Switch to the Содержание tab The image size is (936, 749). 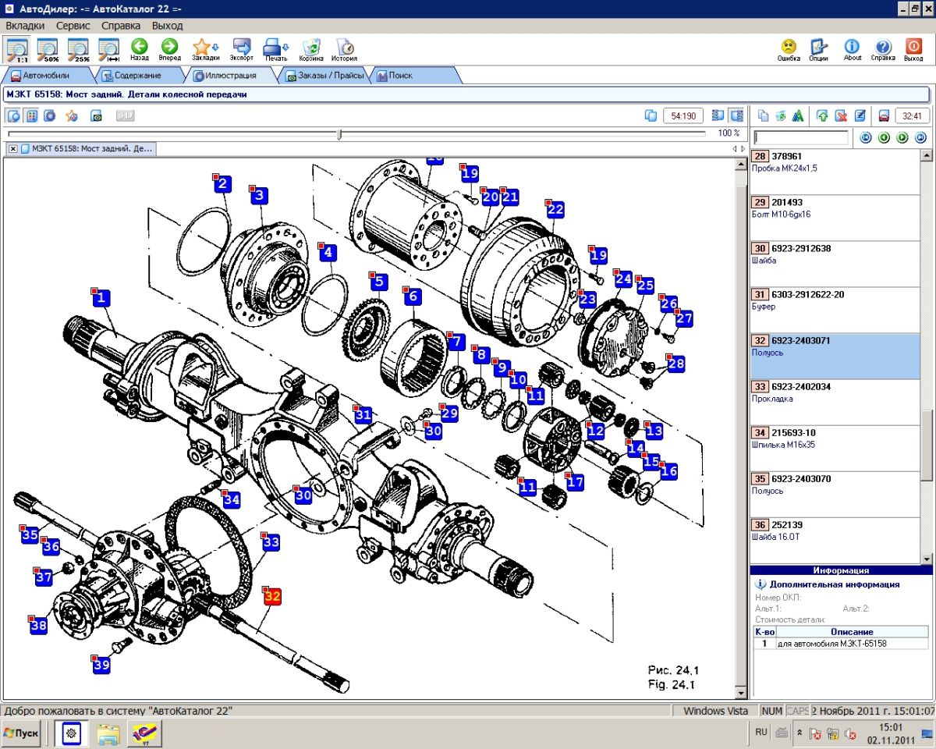[138, 76]
